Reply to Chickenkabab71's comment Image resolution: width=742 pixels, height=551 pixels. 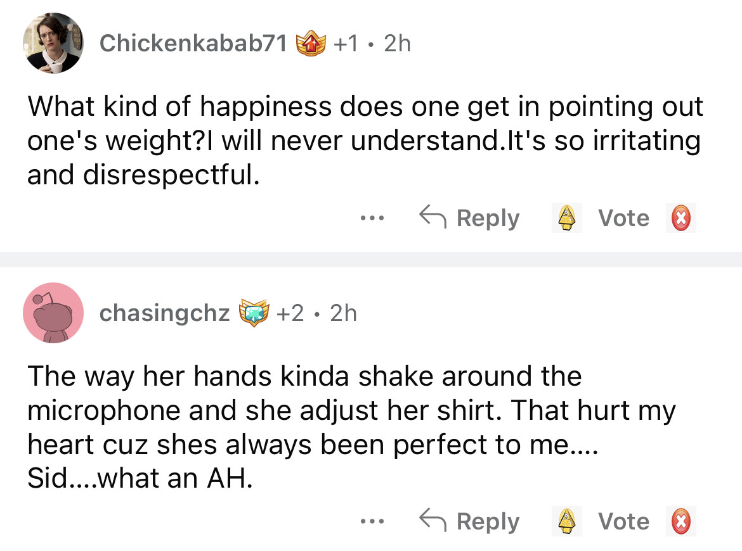(x=469, y=218)
